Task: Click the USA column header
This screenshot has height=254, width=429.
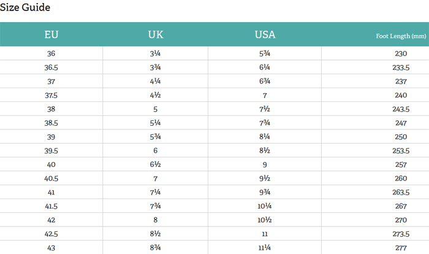Action: coord(265,34)
